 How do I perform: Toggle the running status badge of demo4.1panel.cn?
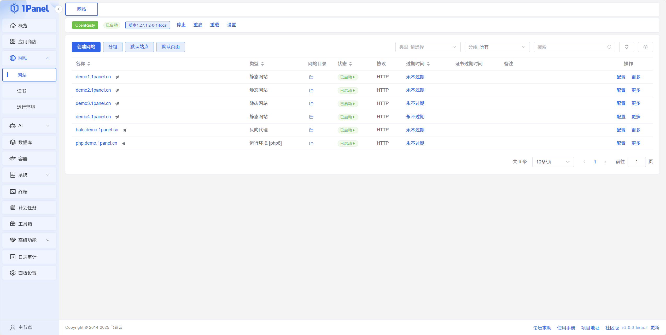347,117
